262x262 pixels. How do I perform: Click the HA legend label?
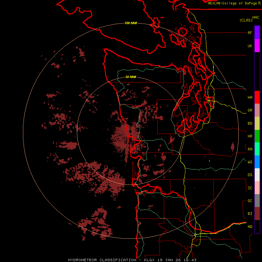pyautogui.click(x=250, y=97)
